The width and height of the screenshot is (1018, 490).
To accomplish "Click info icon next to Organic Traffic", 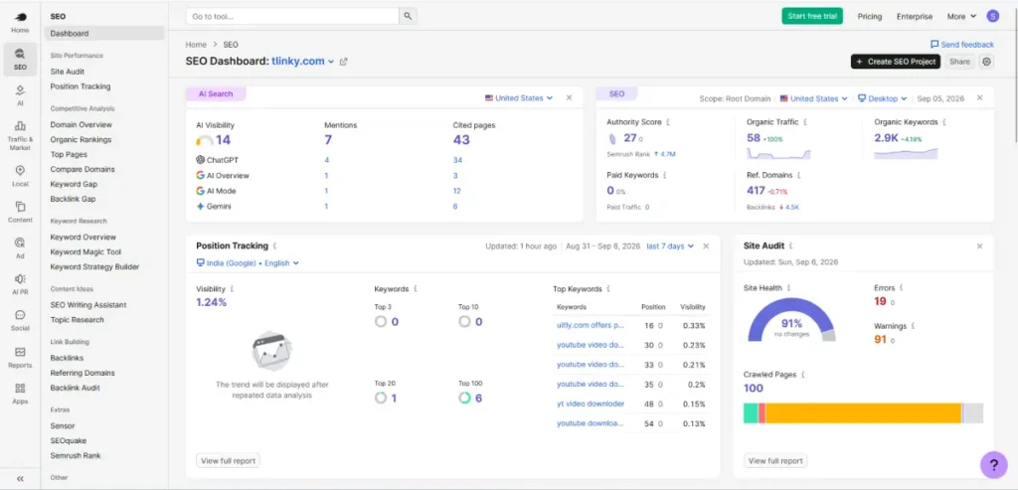I will (805, 122).
